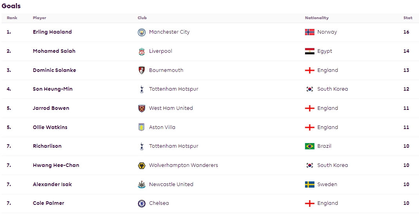Open Cole Palmer's player profile
Screen dimensions: 419x215
(49, 203)
